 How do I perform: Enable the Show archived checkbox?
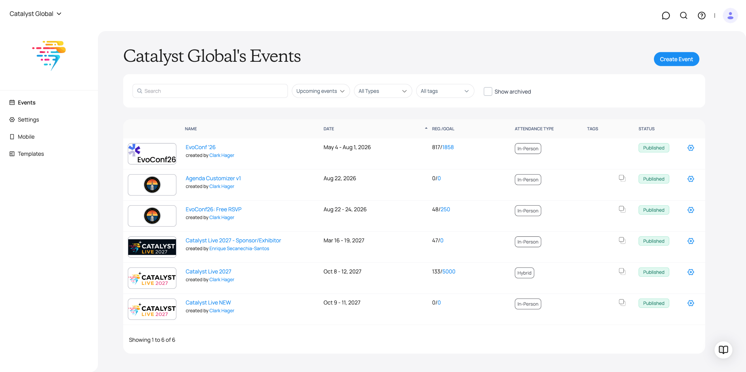(x=488, y=91)
